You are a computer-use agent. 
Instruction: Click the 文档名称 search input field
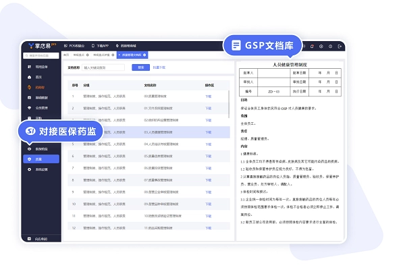pyautogui.click(x=105, y=67)
